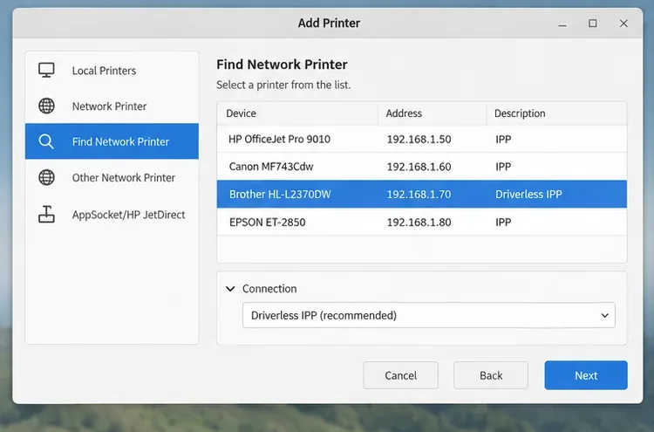654x432 pixels.
Task: Maximize the Add Printer window
Action: pos(593,24)
